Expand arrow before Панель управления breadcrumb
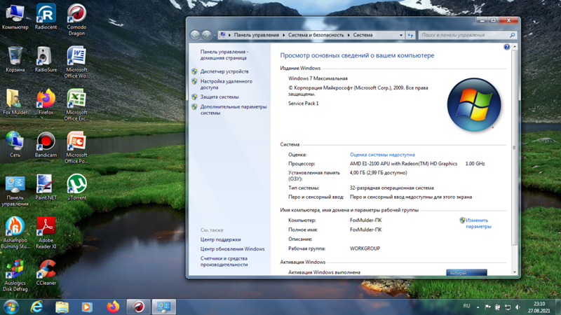561x315 pixels. pyautogui.click(x=229, y=35)
